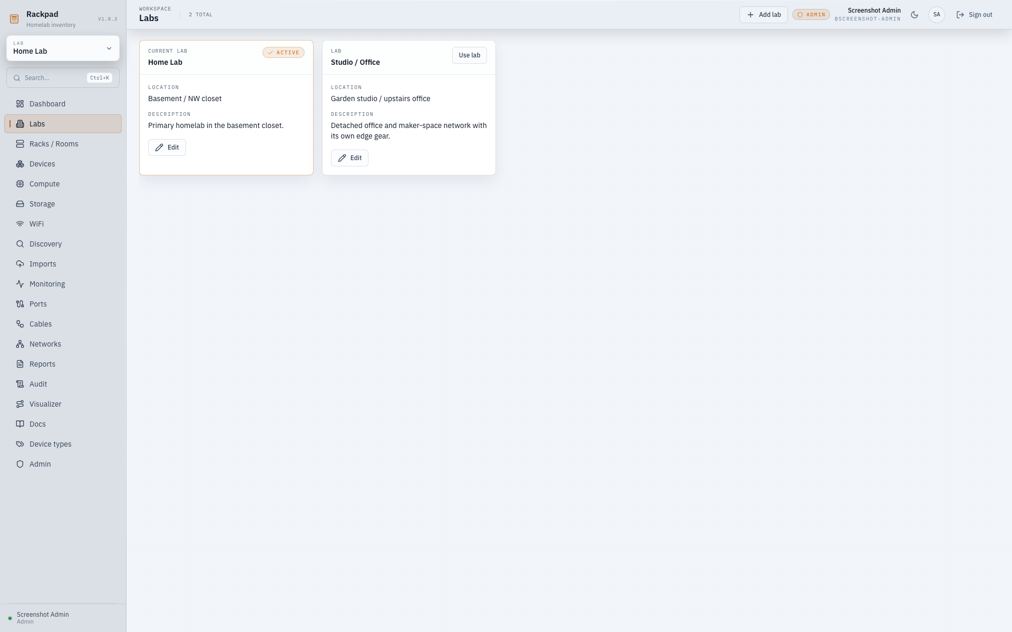Edit the Home Lab card
The image size is (1012, 632).
pos(167,147)
